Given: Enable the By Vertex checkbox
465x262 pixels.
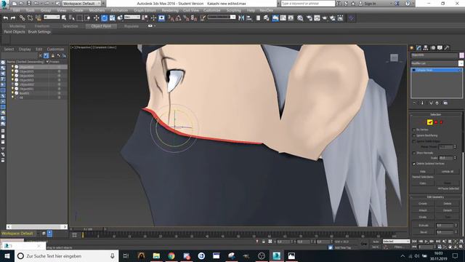Looking at the screenshot, I should (414, 130).
